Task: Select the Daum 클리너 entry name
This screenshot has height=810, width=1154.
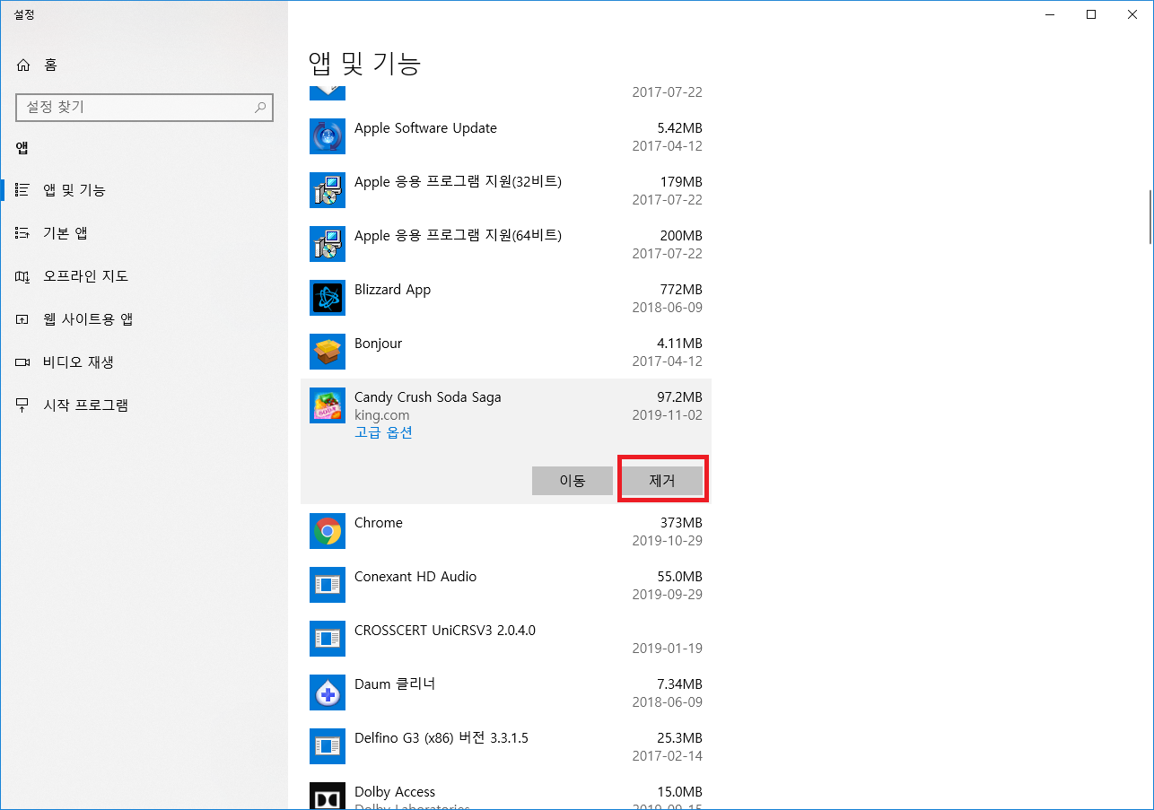Action: point(395,684)
